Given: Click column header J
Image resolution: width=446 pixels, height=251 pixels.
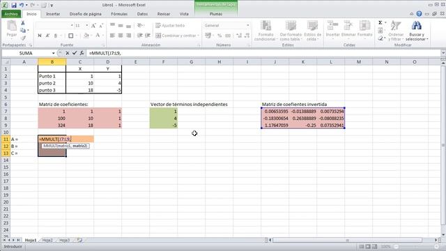Looking at the screenshot, I should pyautogui.click(x=275, y=62).
